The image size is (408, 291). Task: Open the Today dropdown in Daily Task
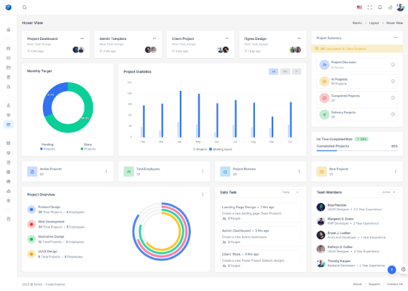(x=291, y=192)
